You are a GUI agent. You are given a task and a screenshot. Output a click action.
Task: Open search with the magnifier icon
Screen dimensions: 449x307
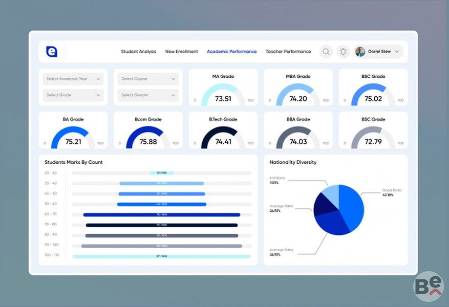[326, 52]
